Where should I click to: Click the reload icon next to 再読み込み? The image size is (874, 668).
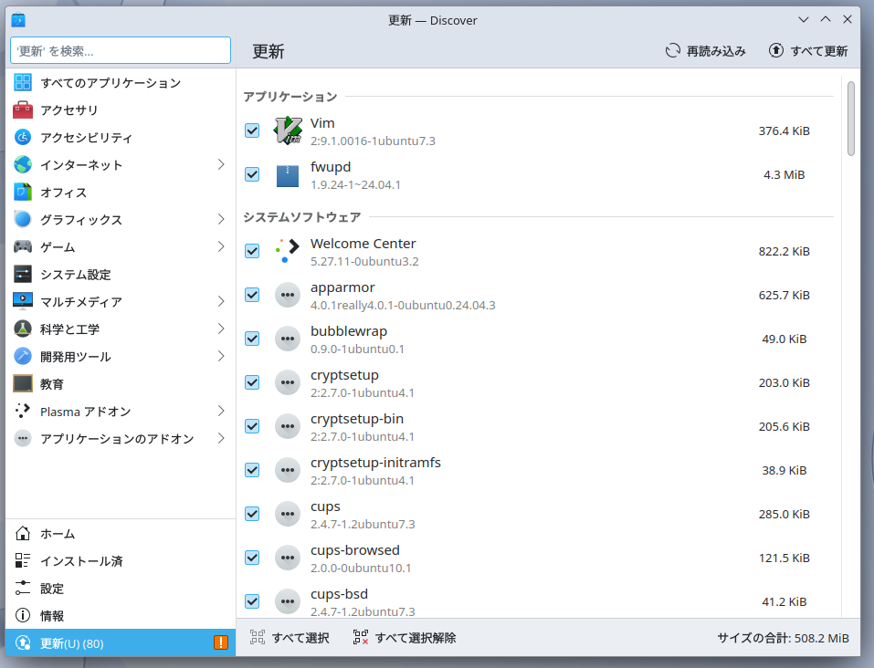click(x=673, y=51)
